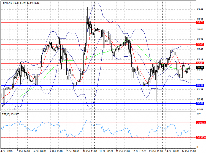
Task: Click the 14 Oct 05:00 time label
Action: point(172,151)
